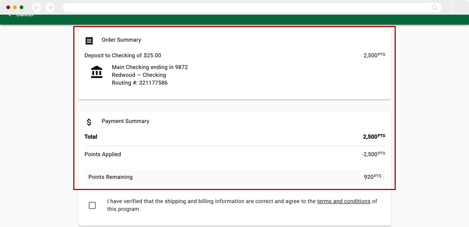Image resolution: width=469 pixels, height=227 pixels.
Task: Open the browser three-dot menu
Action: tap(452, 7)
